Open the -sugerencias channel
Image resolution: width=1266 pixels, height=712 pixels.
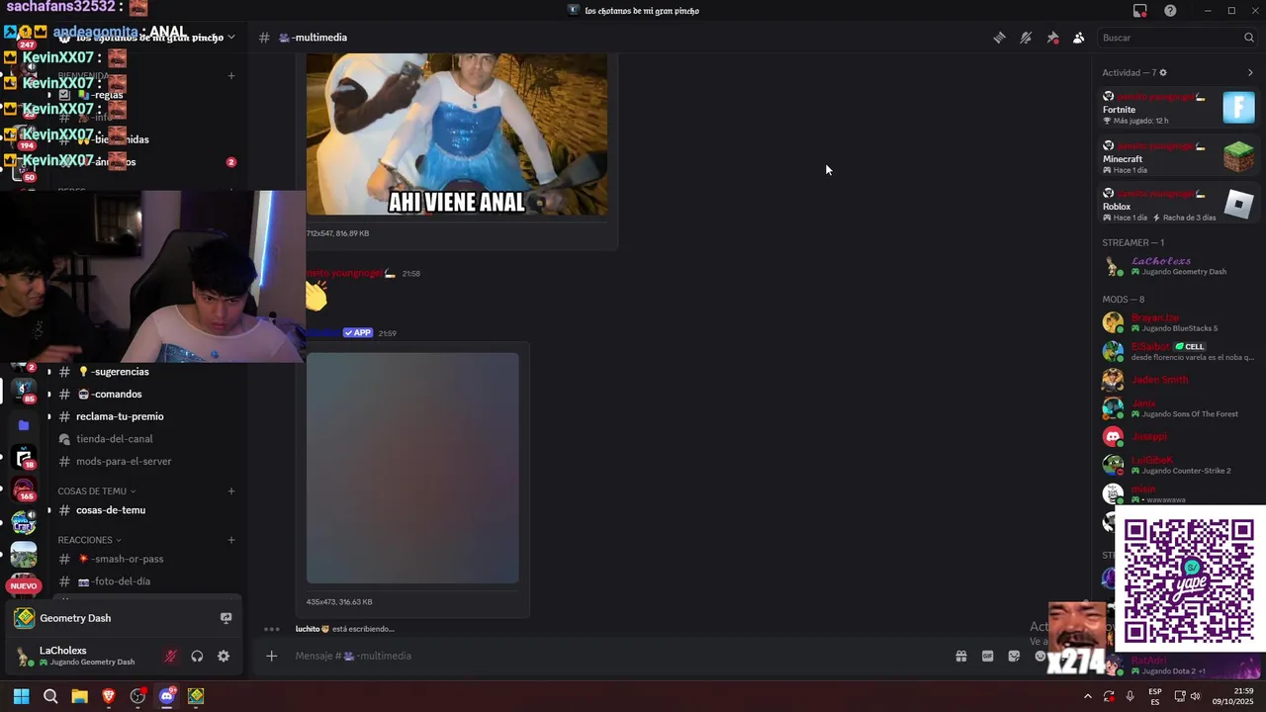[x=146, y=372]
